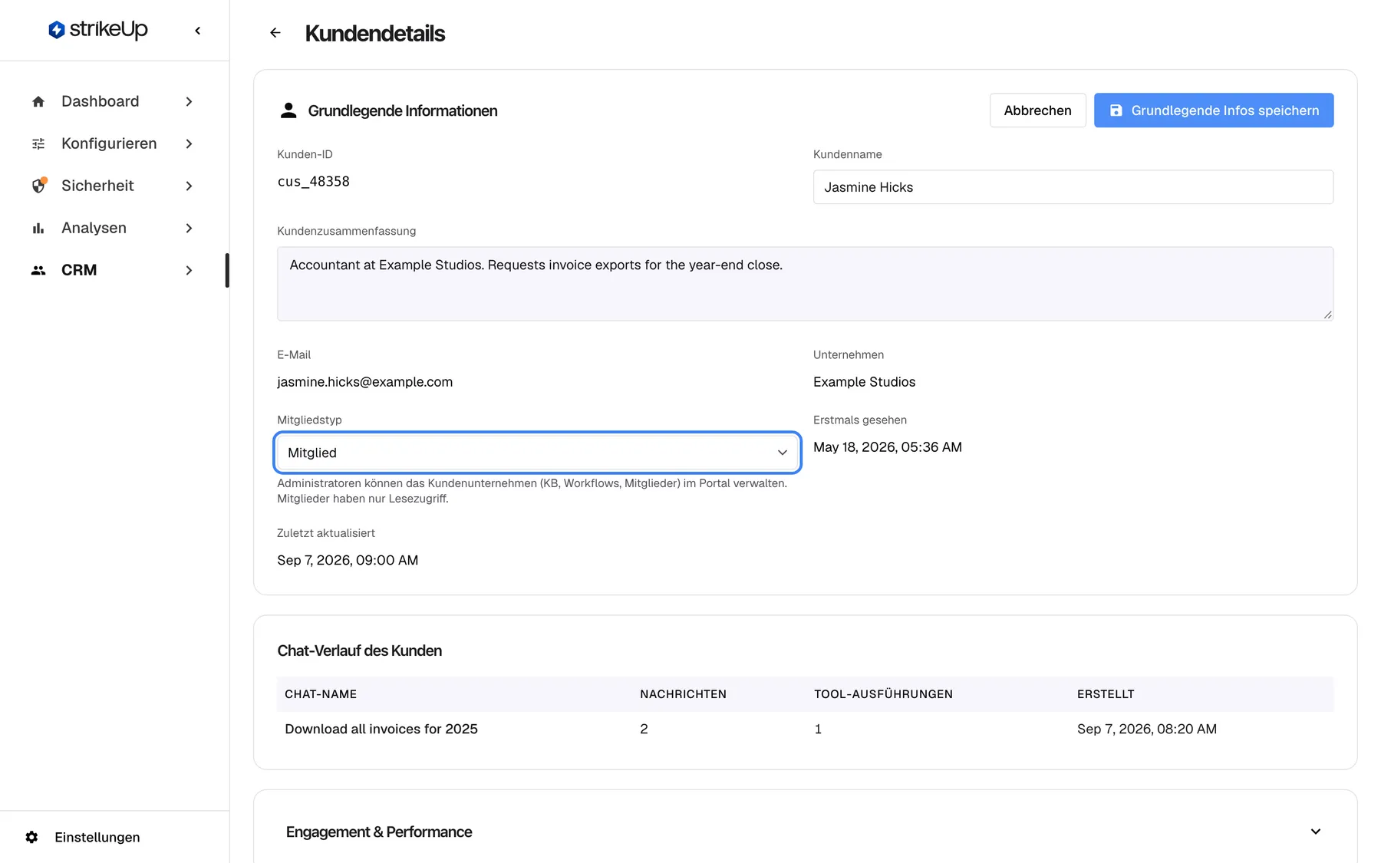Viewport: 1381px width, 863px height.
Task: Click the Kundendetails page title
Action: click(x=374, y=33)
